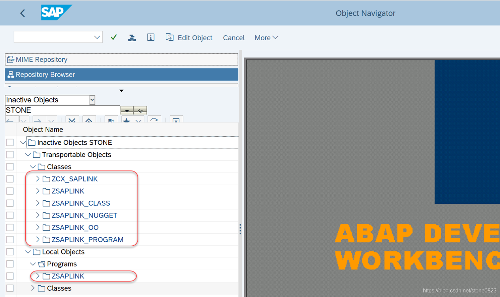Close the object list via the X icon
This screenshot has width=500, height=297.
[176, 120]
